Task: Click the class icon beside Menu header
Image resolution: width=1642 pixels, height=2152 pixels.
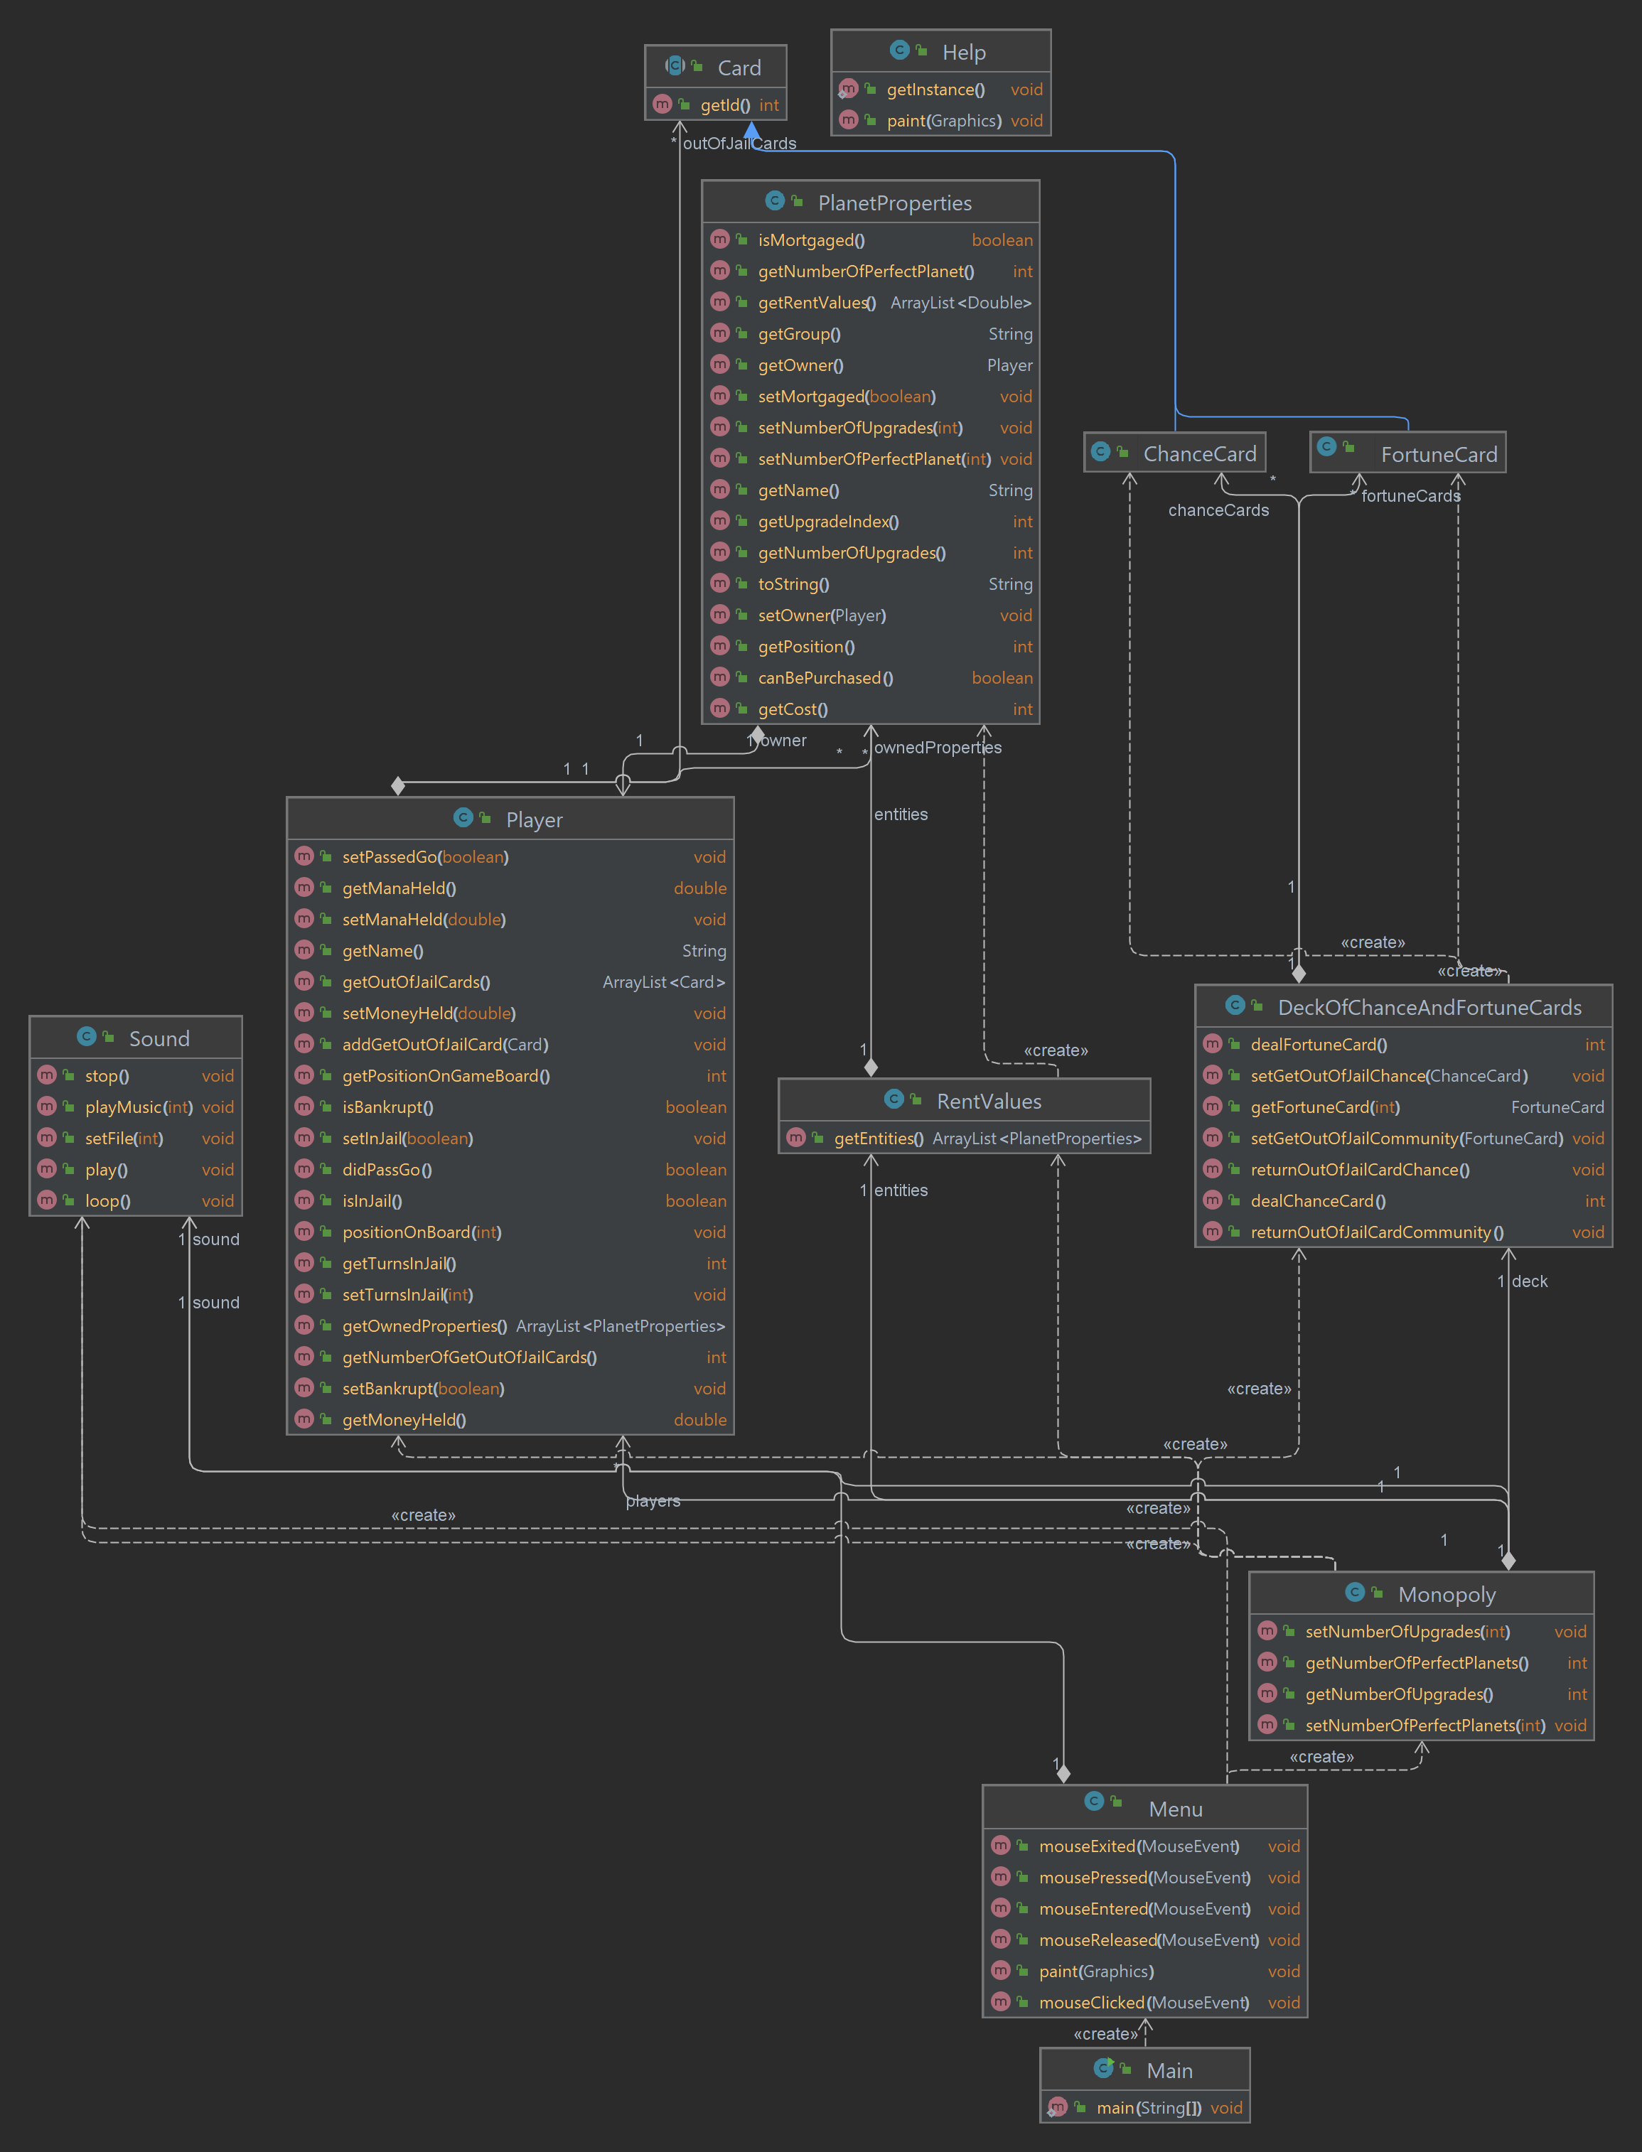Action: click(x=1094, y=1801)
